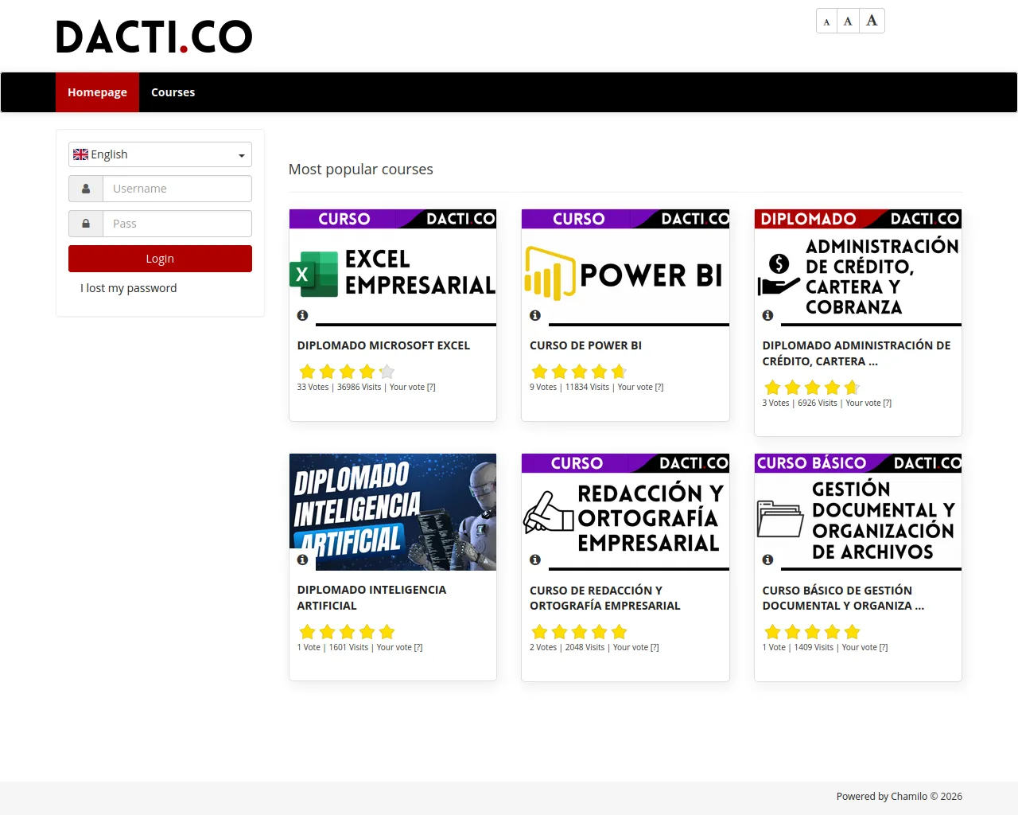Select the medium font size 'A' option
This screenshot has height=815, width=1018.
tap(848, 21)
